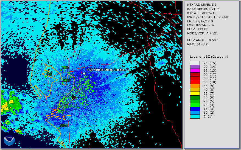Click the 1101 Victoria Street, Brandon, FL label

coord(108,70)
